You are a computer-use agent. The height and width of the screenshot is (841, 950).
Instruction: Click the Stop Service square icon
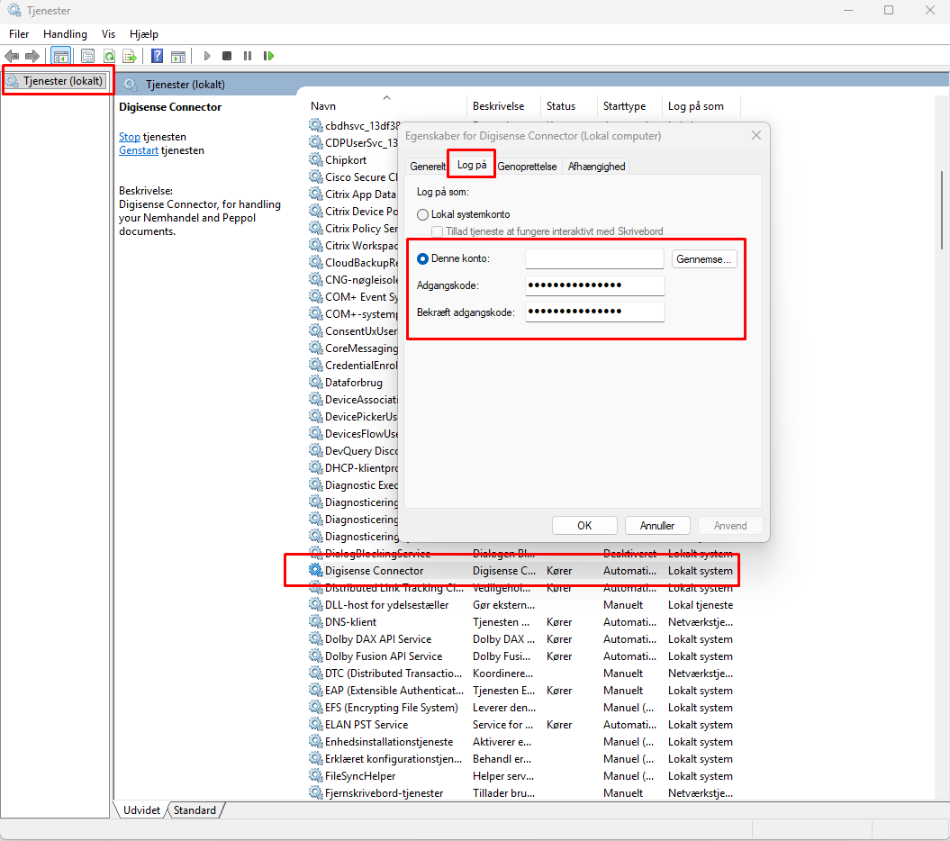[227, 57]
